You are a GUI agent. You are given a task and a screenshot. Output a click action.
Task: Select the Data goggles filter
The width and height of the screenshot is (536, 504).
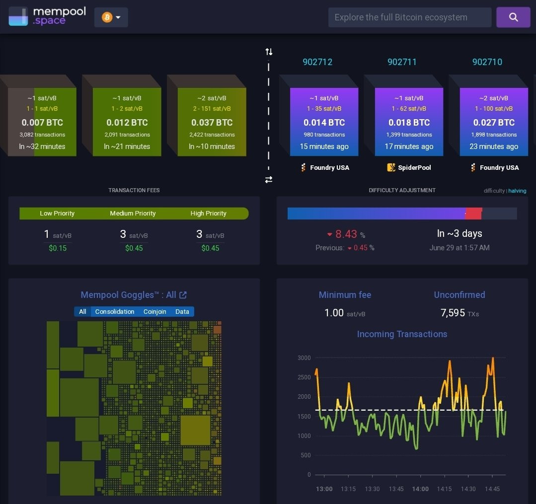[x=182, y=312]
